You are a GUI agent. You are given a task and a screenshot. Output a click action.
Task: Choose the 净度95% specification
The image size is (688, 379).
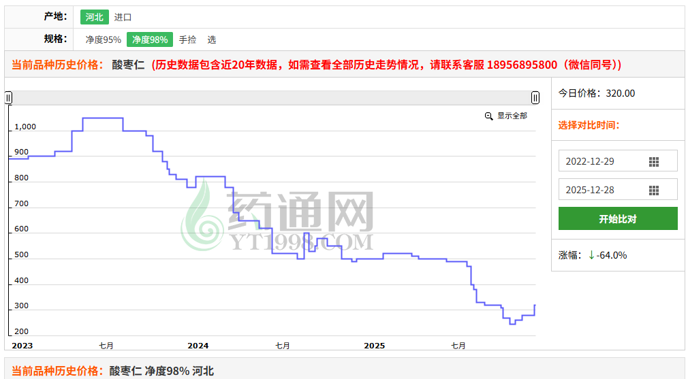[x=103, y=39]
